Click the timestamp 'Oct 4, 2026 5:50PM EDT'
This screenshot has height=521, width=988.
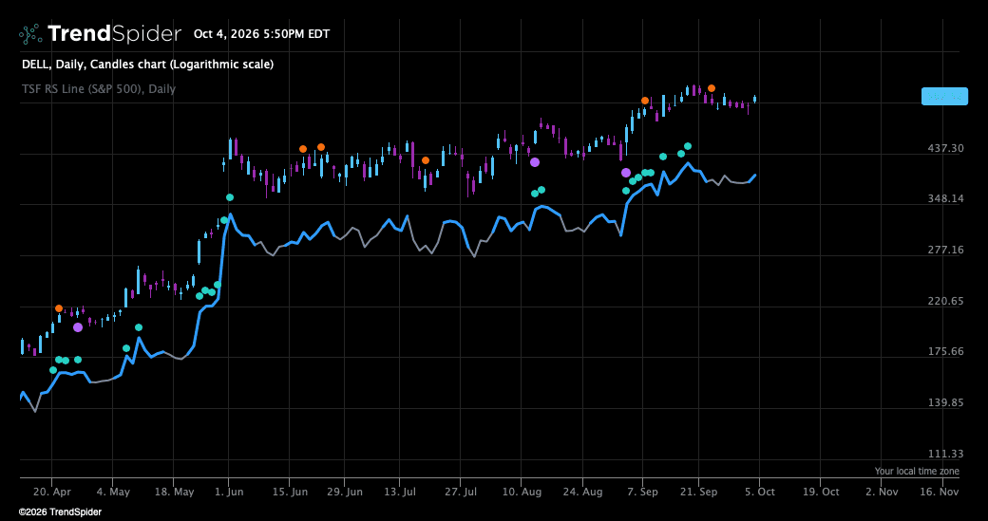click(261, 34)
